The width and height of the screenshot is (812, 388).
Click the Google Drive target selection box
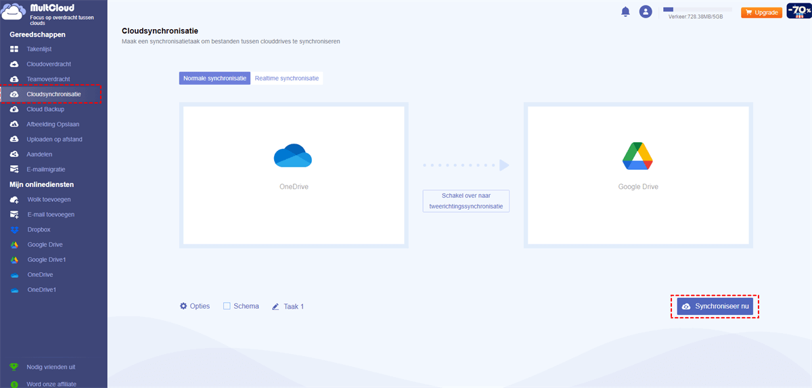point(638,175)
